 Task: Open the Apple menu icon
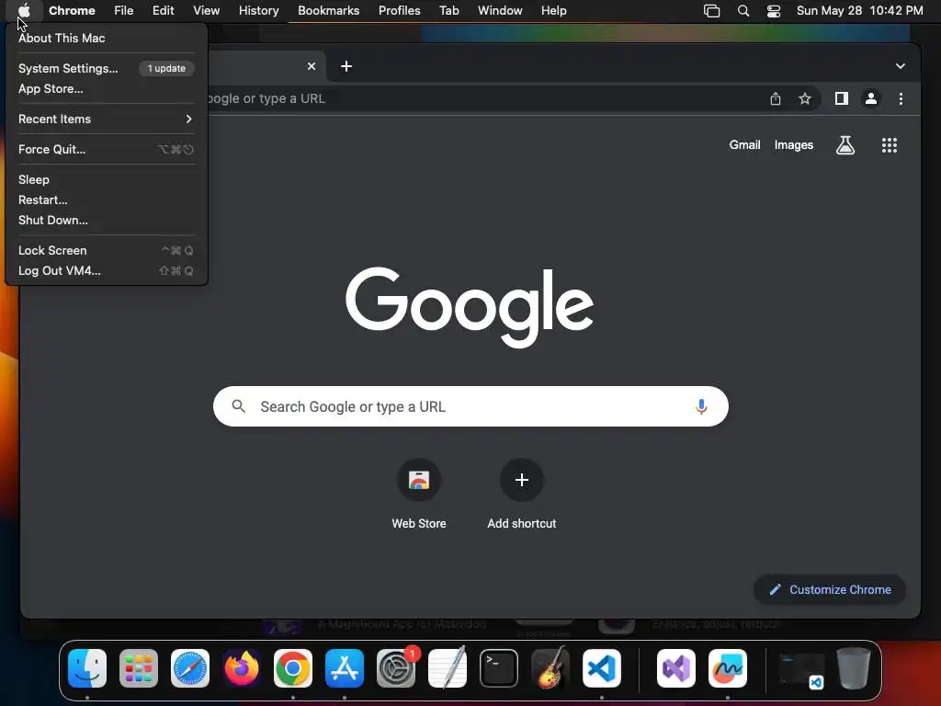tap(24, 10)
